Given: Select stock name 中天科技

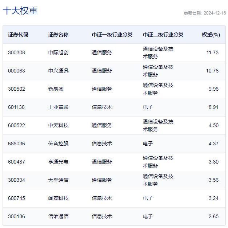Looking at the screenshot, I should point(58,125).
